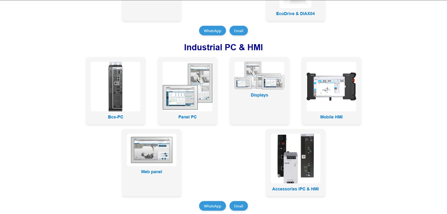View the Displays product picture
Screen dimensions: 447x214
coord(259,76)
